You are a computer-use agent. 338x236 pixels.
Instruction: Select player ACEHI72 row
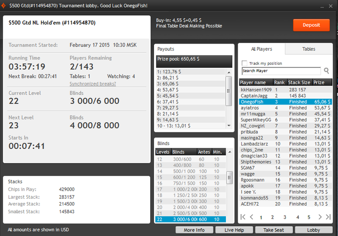286,204
